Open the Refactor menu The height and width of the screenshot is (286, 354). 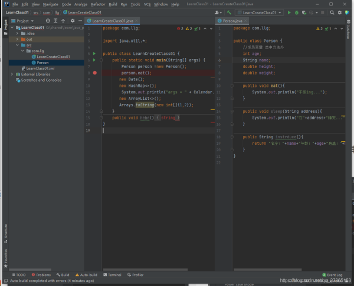98,4
